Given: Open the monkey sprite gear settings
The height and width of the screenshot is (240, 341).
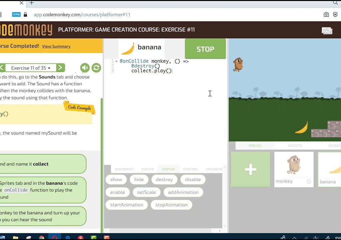Looking at the screenshot, I should point(309,181).
